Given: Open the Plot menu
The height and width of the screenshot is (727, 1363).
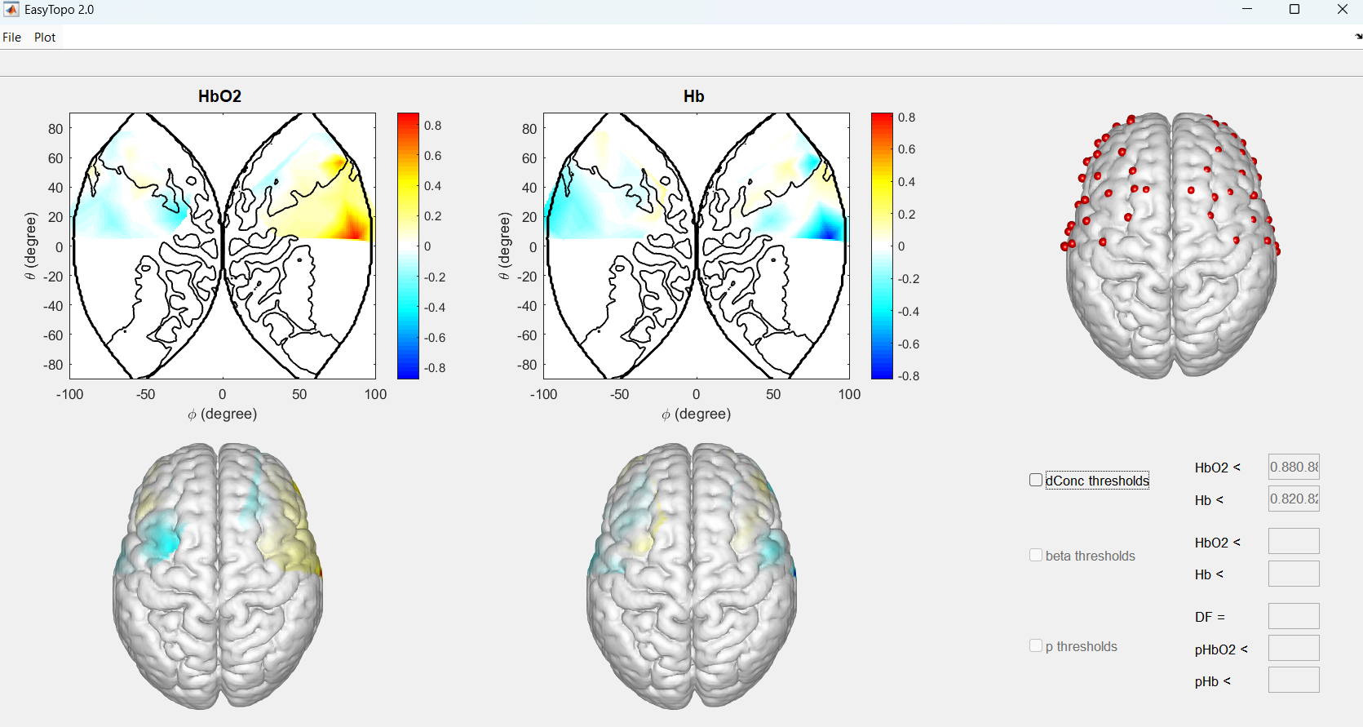Looking at the screenshot, I should point(45,38).
